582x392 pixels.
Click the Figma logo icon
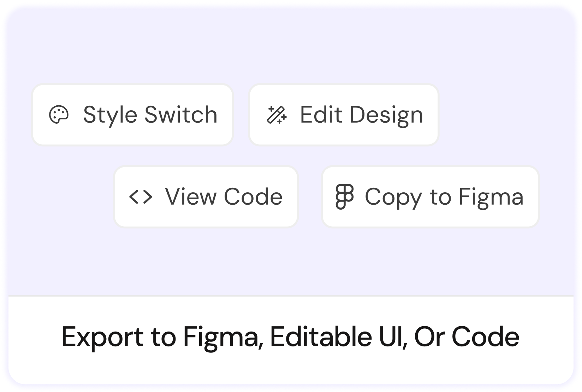[344, 197]
